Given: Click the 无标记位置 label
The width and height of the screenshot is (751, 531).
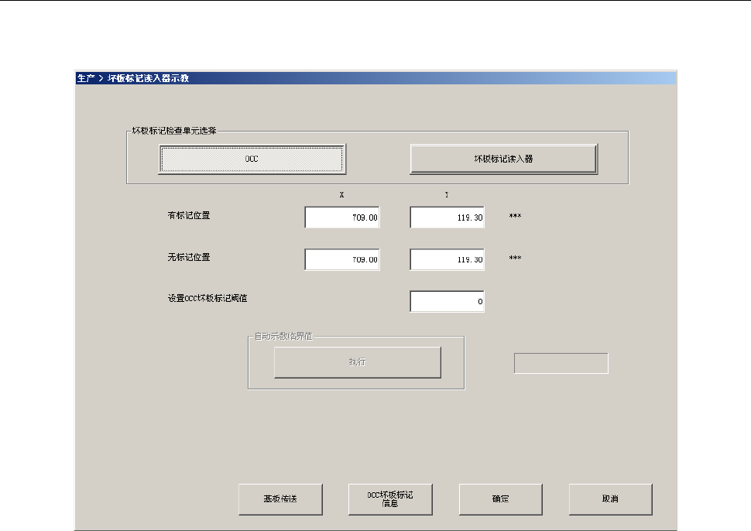Looking at the screenshot, I should (189, 257).
